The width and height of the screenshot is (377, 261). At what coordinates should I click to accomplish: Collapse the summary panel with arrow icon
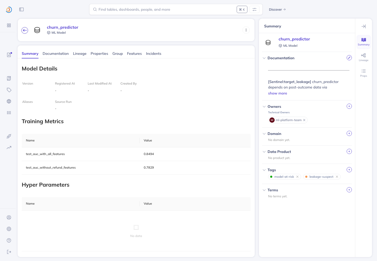pyautogui.click(x=364, y=26)
